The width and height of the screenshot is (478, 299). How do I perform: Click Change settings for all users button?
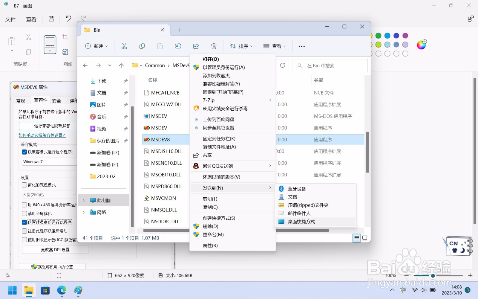pyautogui.click(x=52, y=267)
